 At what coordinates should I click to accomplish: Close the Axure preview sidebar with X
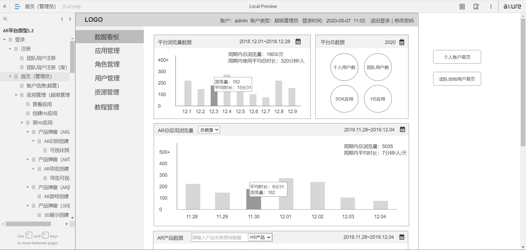coord(5,6)
